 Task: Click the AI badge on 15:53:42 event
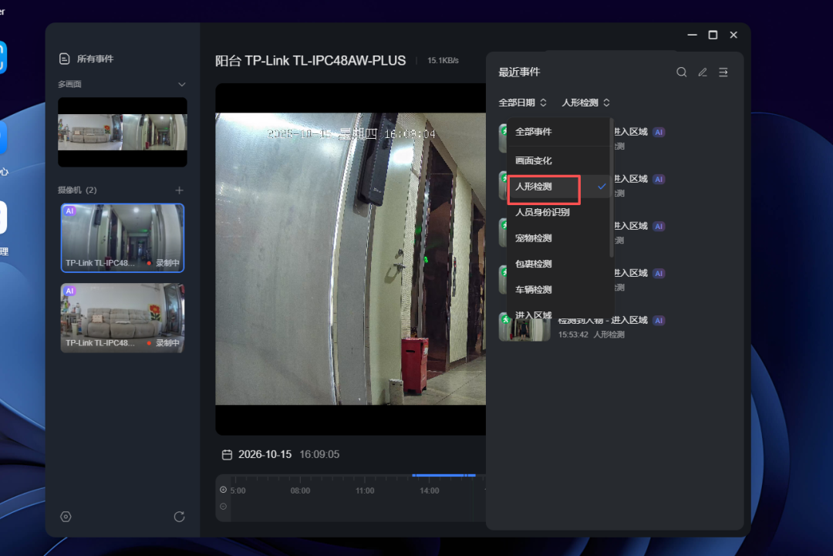[659, 320]
